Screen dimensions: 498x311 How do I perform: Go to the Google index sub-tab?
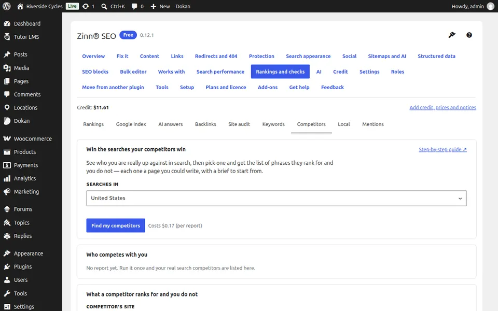point(131,124)
